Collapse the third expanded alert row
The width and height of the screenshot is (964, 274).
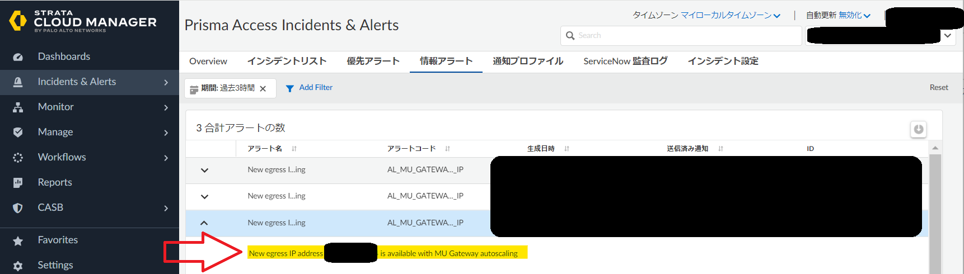[x=204, y=223]
